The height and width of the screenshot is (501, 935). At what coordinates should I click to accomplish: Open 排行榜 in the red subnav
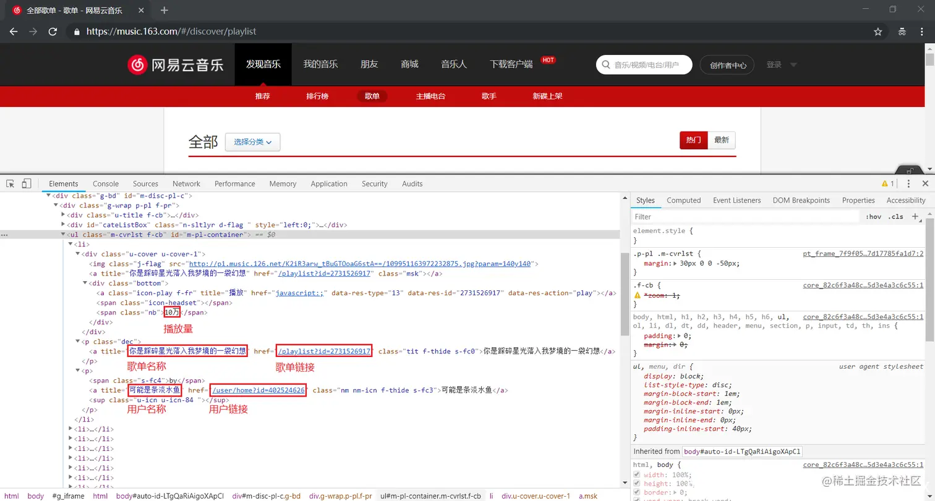pos(317,96)
